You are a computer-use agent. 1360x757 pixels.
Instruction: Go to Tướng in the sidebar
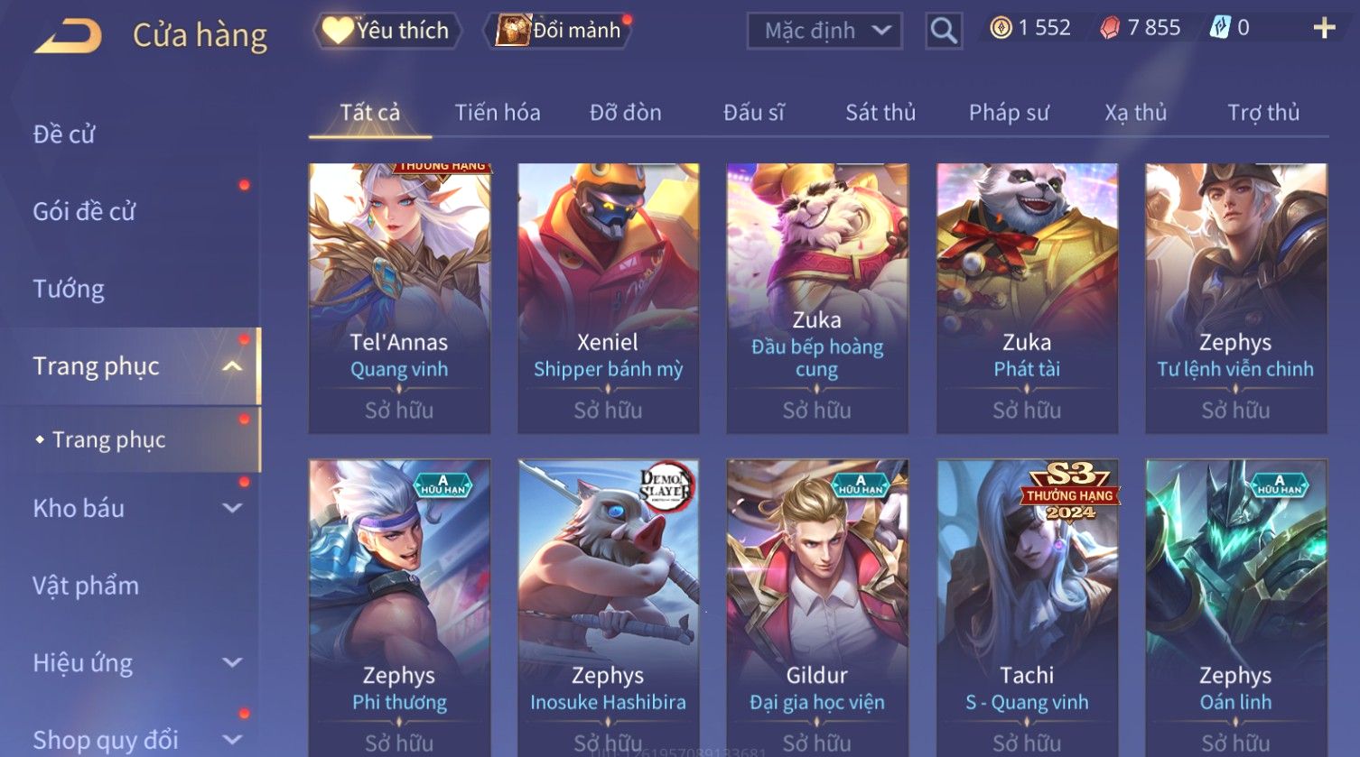[x=69, y=289]
